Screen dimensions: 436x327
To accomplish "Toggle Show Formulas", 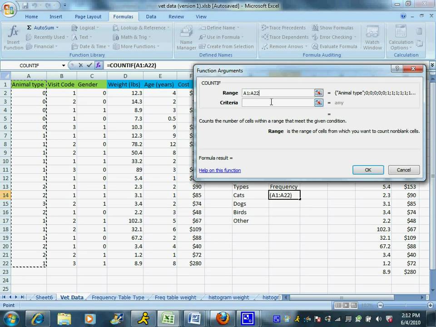I will pyautogui.click(x=332, y=28).
